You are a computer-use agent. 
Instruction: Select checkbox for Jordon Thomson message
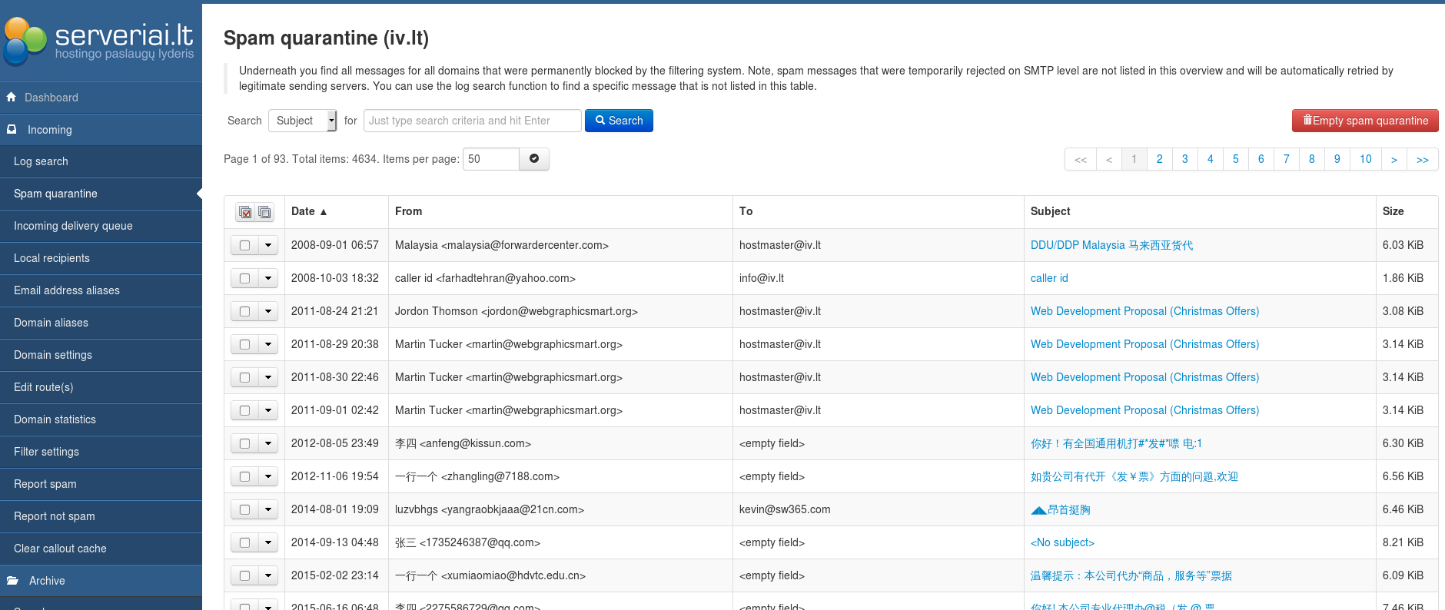244,312
